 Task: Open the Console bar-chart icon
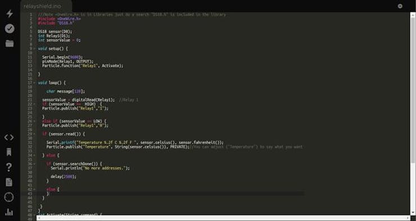pyautogui.click(x=9, y=212)
